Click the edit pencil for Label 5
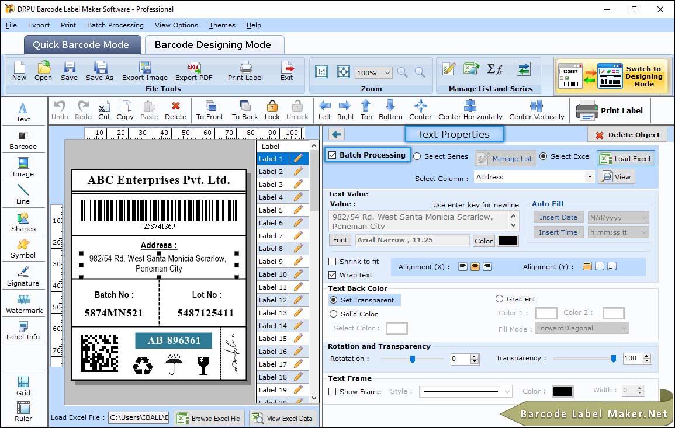The width and height of the screenshot is (675, 428). pyautogui.click(x=298, y=210)
